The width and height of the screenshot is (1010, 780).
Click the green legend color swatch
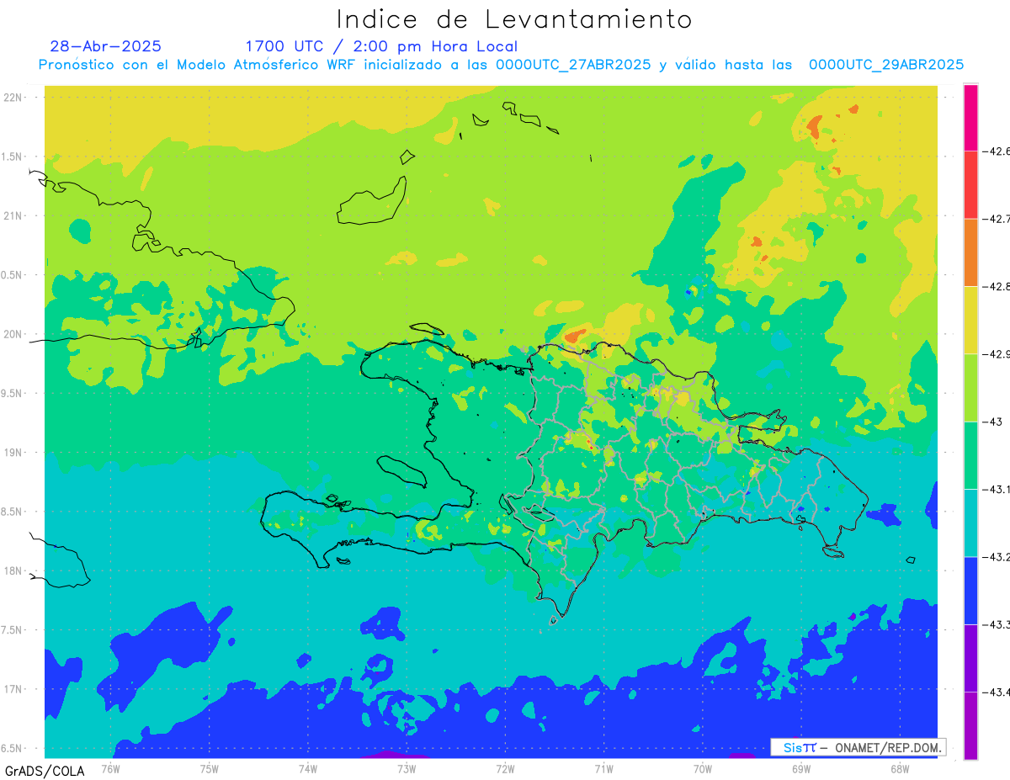click(970, 455)
